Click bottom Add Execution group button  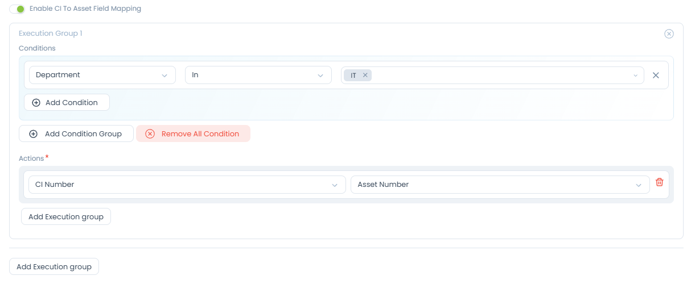(x=54, y=267)
